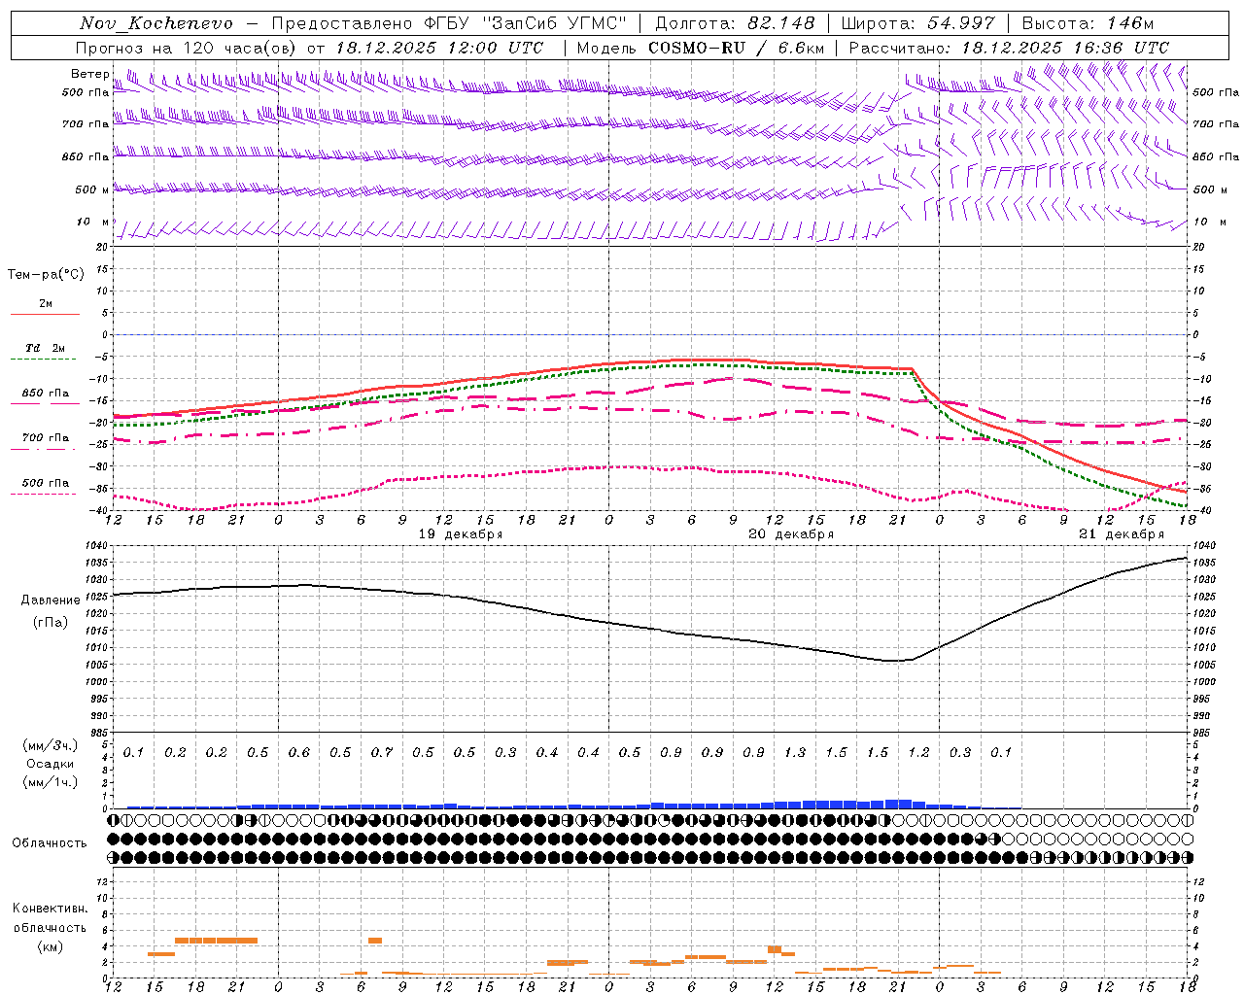Click the 1.3 precipitation value
This screenshot has height=995, width=1244.
click(794, 752)
